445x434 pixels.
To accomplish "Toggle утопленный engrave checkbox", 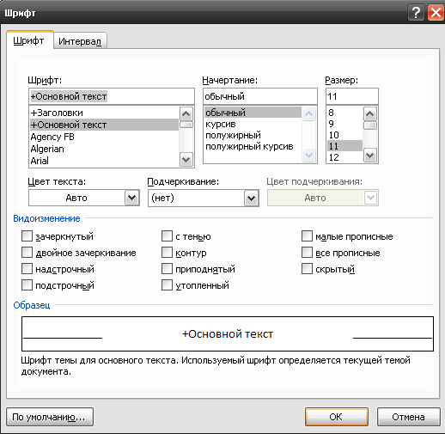I will 167,285.
